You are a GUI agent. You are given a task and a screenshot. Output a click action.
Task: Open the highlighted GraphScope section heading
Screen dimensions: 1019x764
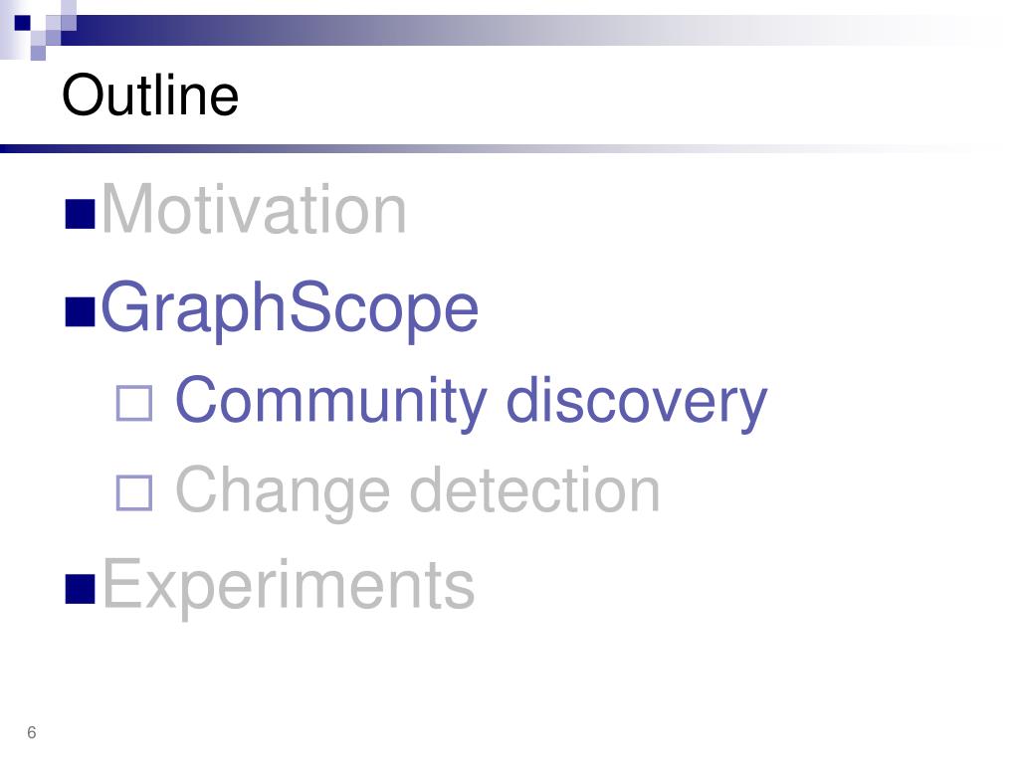click(290, 308)
